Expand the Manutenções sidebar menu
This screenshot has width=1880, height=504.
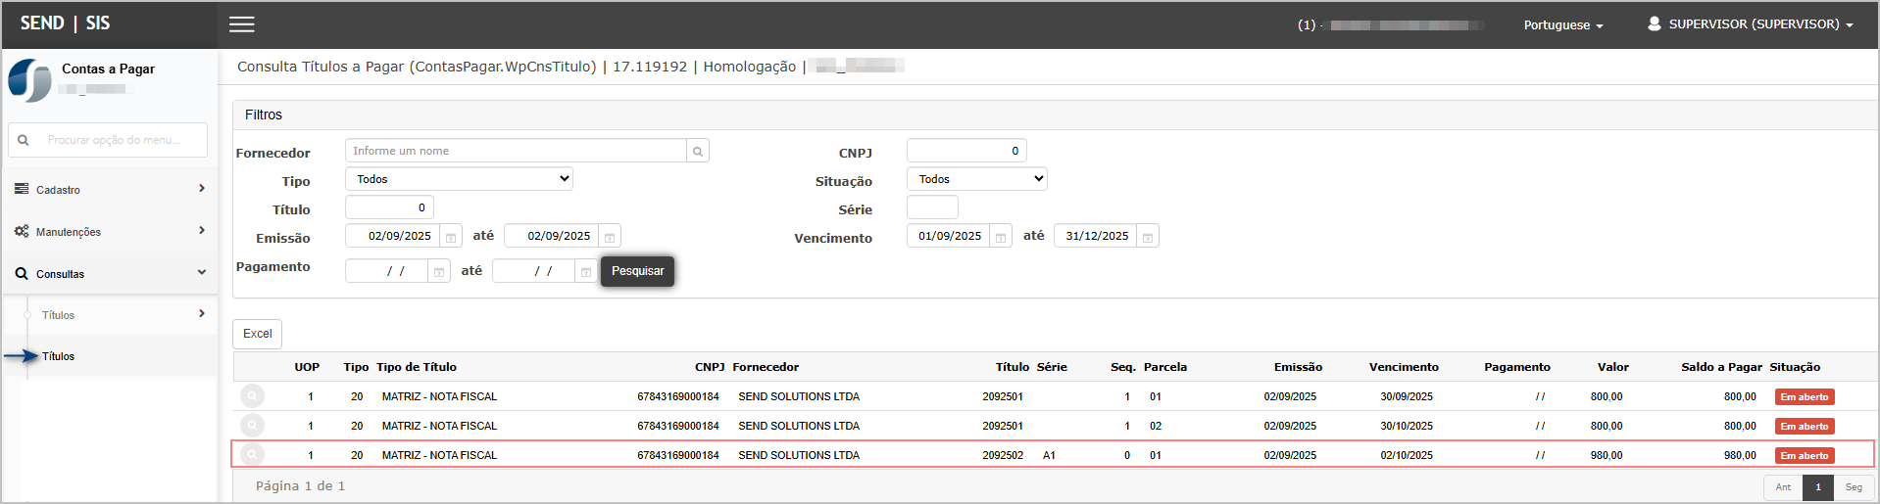[x=110, y=232]
